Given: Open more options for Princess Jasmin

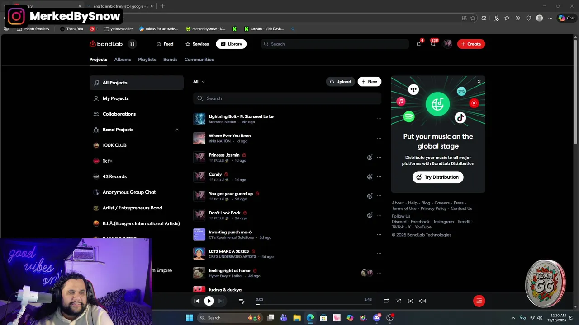Looking at the screenshot, I should click(379, 158).
